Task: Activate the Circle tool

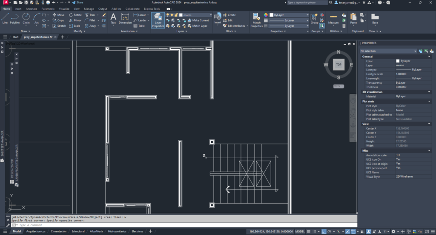Action: point(26,19)
